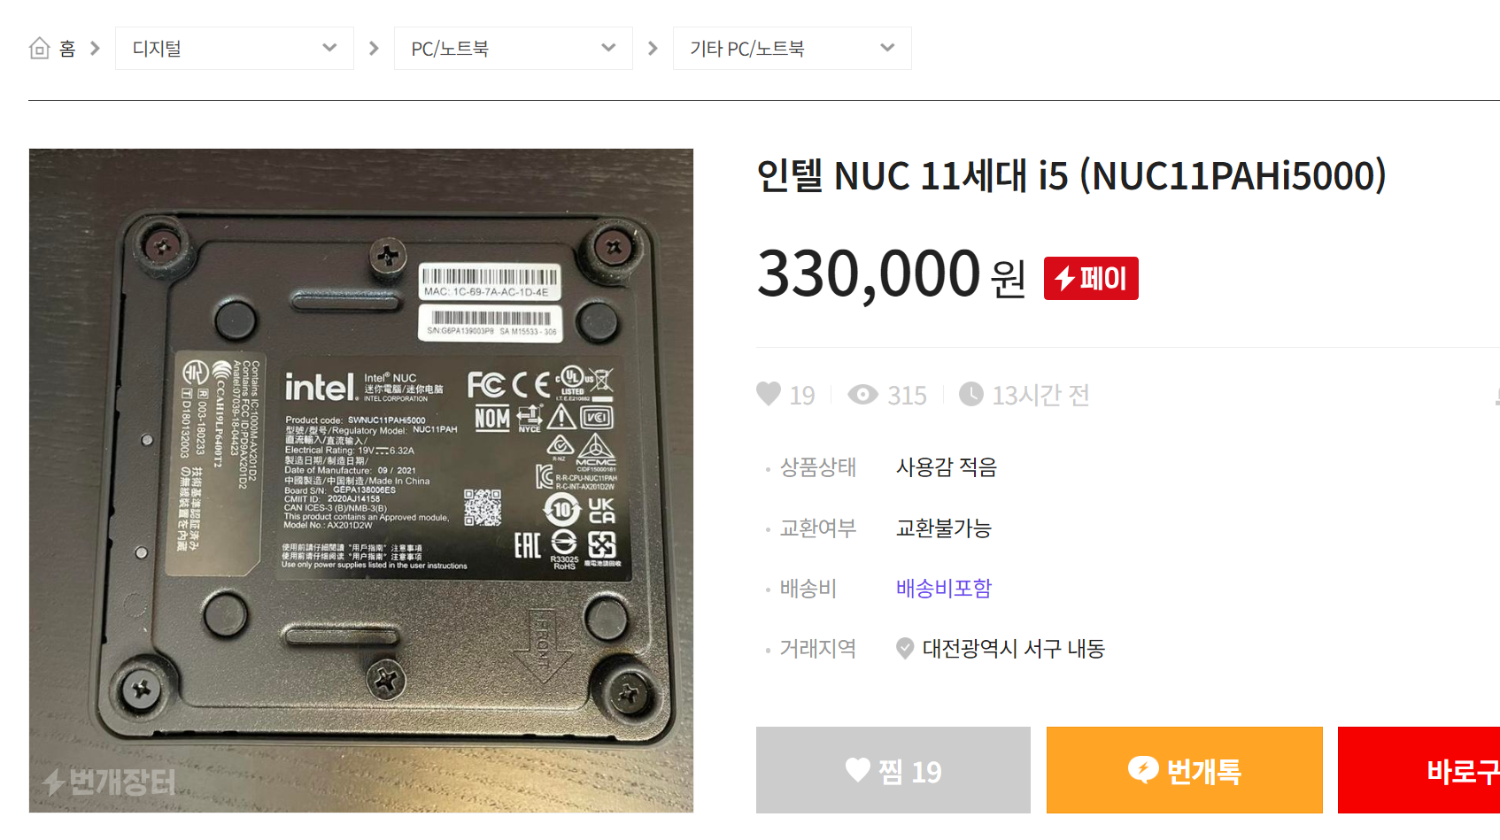Click the heart icon showing 19 likes
Screen dimensions: 1500x840
click(769, 394)
